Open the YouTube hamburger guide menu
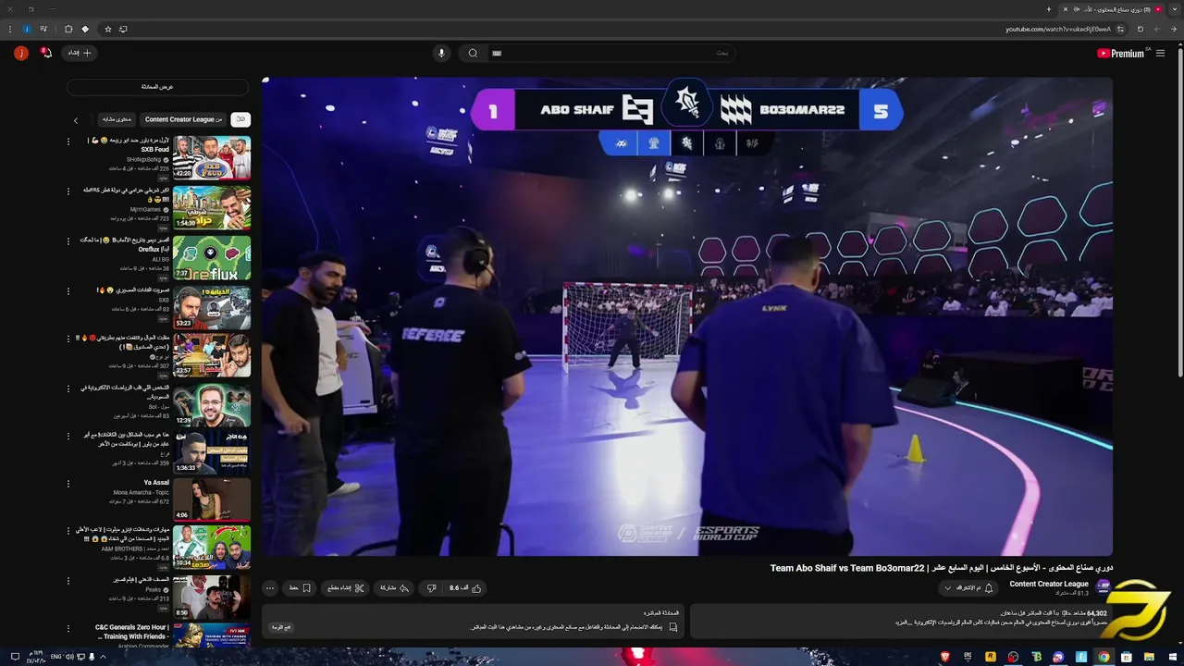The width and height of the screenshot is (1184, 666). (1160, 54)
